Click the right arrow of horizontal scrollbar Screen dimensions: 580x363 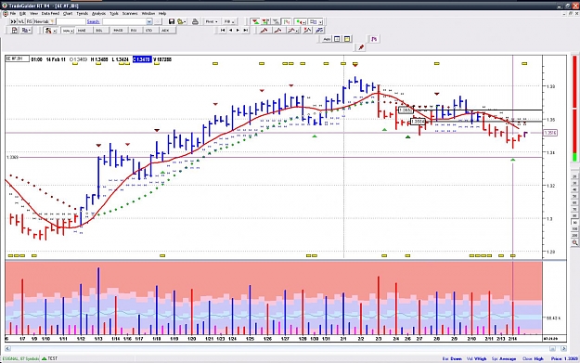563,348
